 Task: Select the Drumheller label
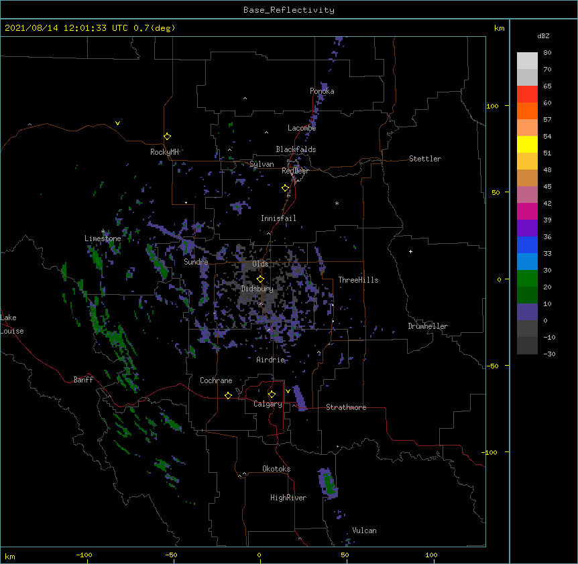click(x=428, y=326)
